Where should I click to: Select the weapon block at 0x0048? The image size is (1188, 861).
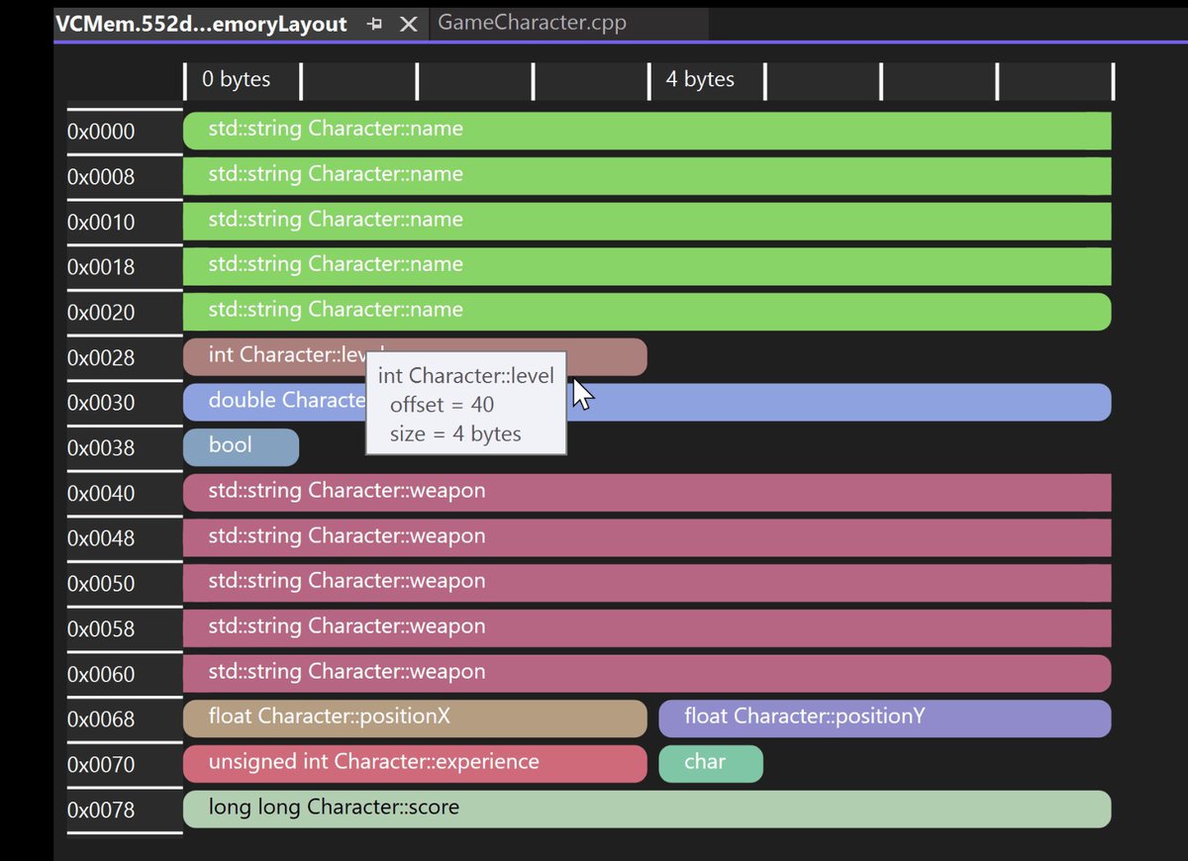tap(647, 537)
